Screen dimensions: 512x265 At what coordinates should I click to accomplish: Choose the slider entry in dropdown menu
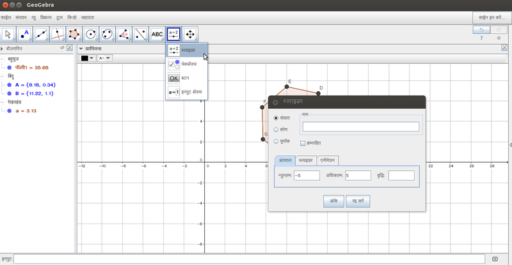click(186, 50)
